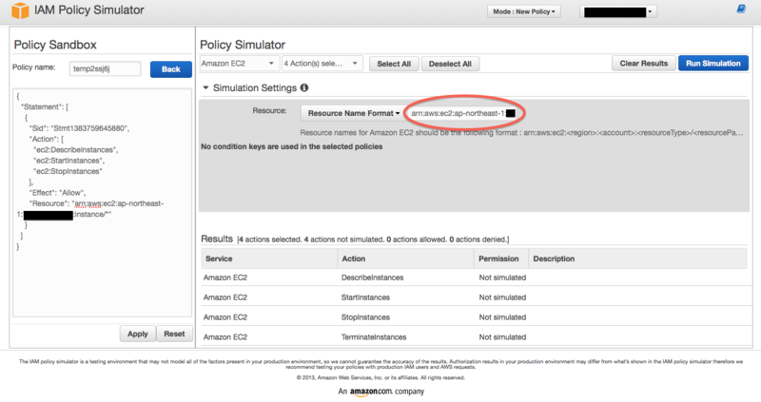Click the Sid line in policy JSON
Viewport: 761px width, 402px height.
pyautogui.click(x=79, y=128)
